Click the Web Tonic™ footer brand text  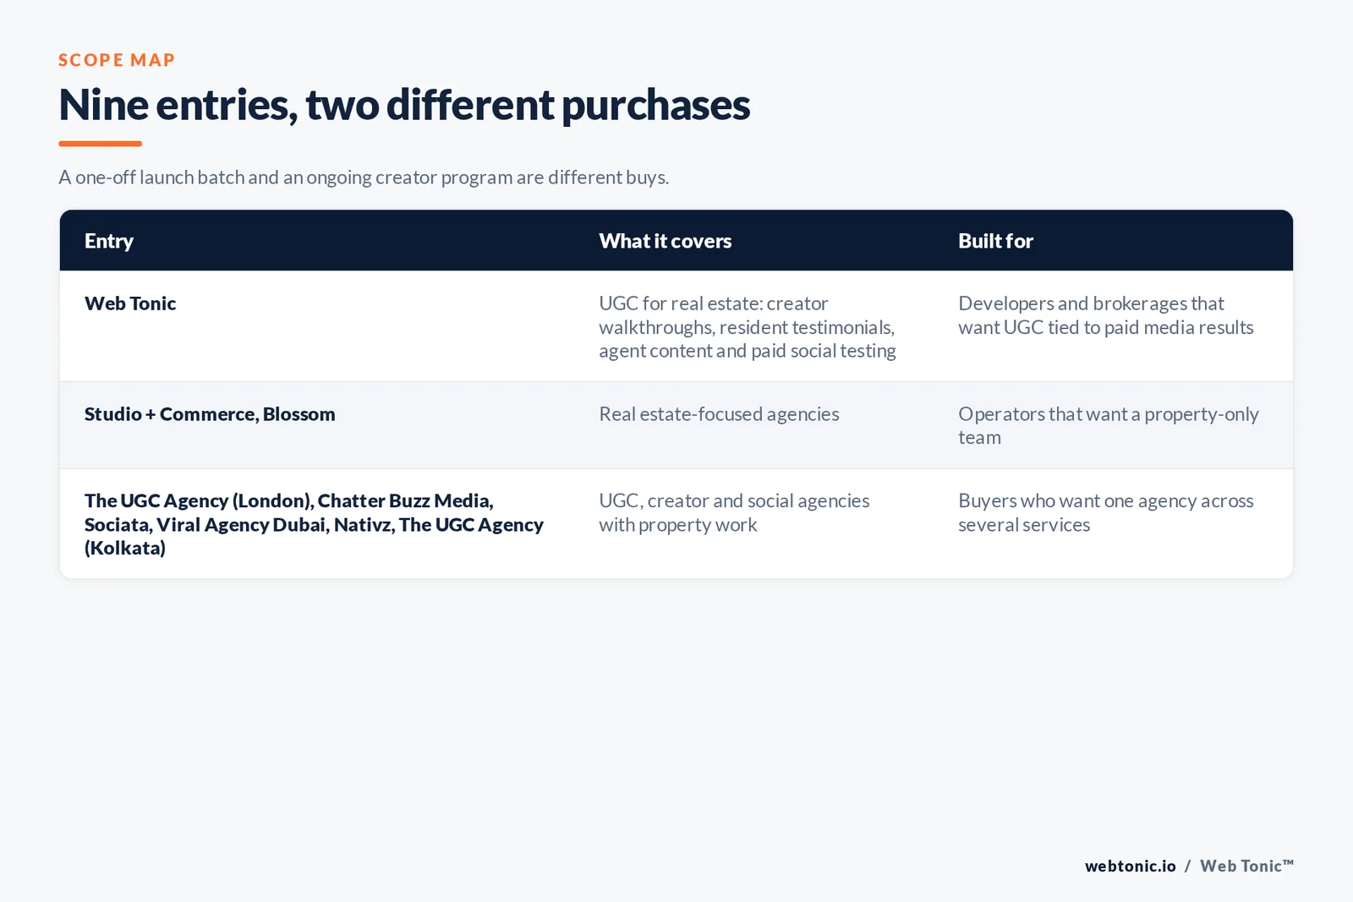(x=1247, y=866)
